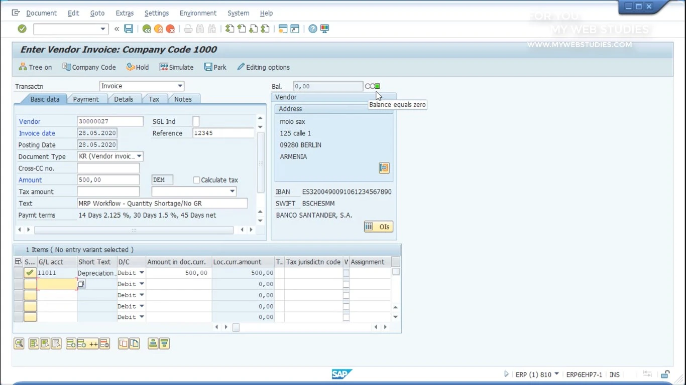Click the Deselect all rows icon

point(56,343)
